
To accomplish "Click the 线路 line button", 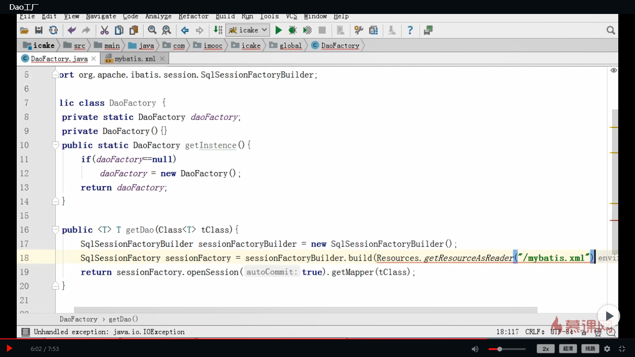I will pyautogui.click(x=590, y=349).
